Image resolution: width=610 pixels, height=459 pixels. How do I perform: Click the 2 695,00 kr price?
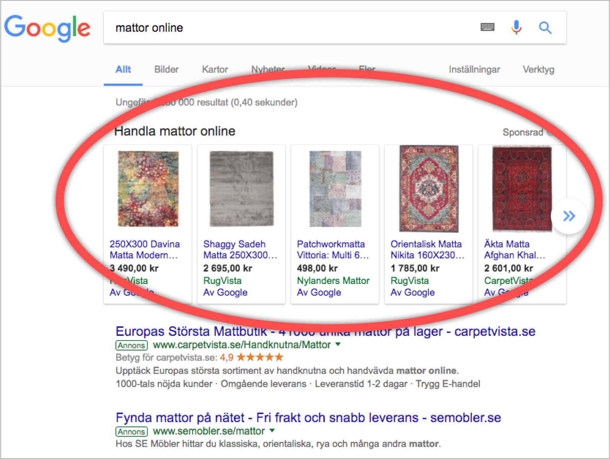point(228,268)
